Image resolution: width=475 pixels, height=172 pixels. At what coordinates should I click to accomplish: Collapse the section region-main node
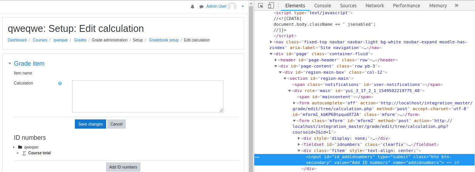pos(285,78)
